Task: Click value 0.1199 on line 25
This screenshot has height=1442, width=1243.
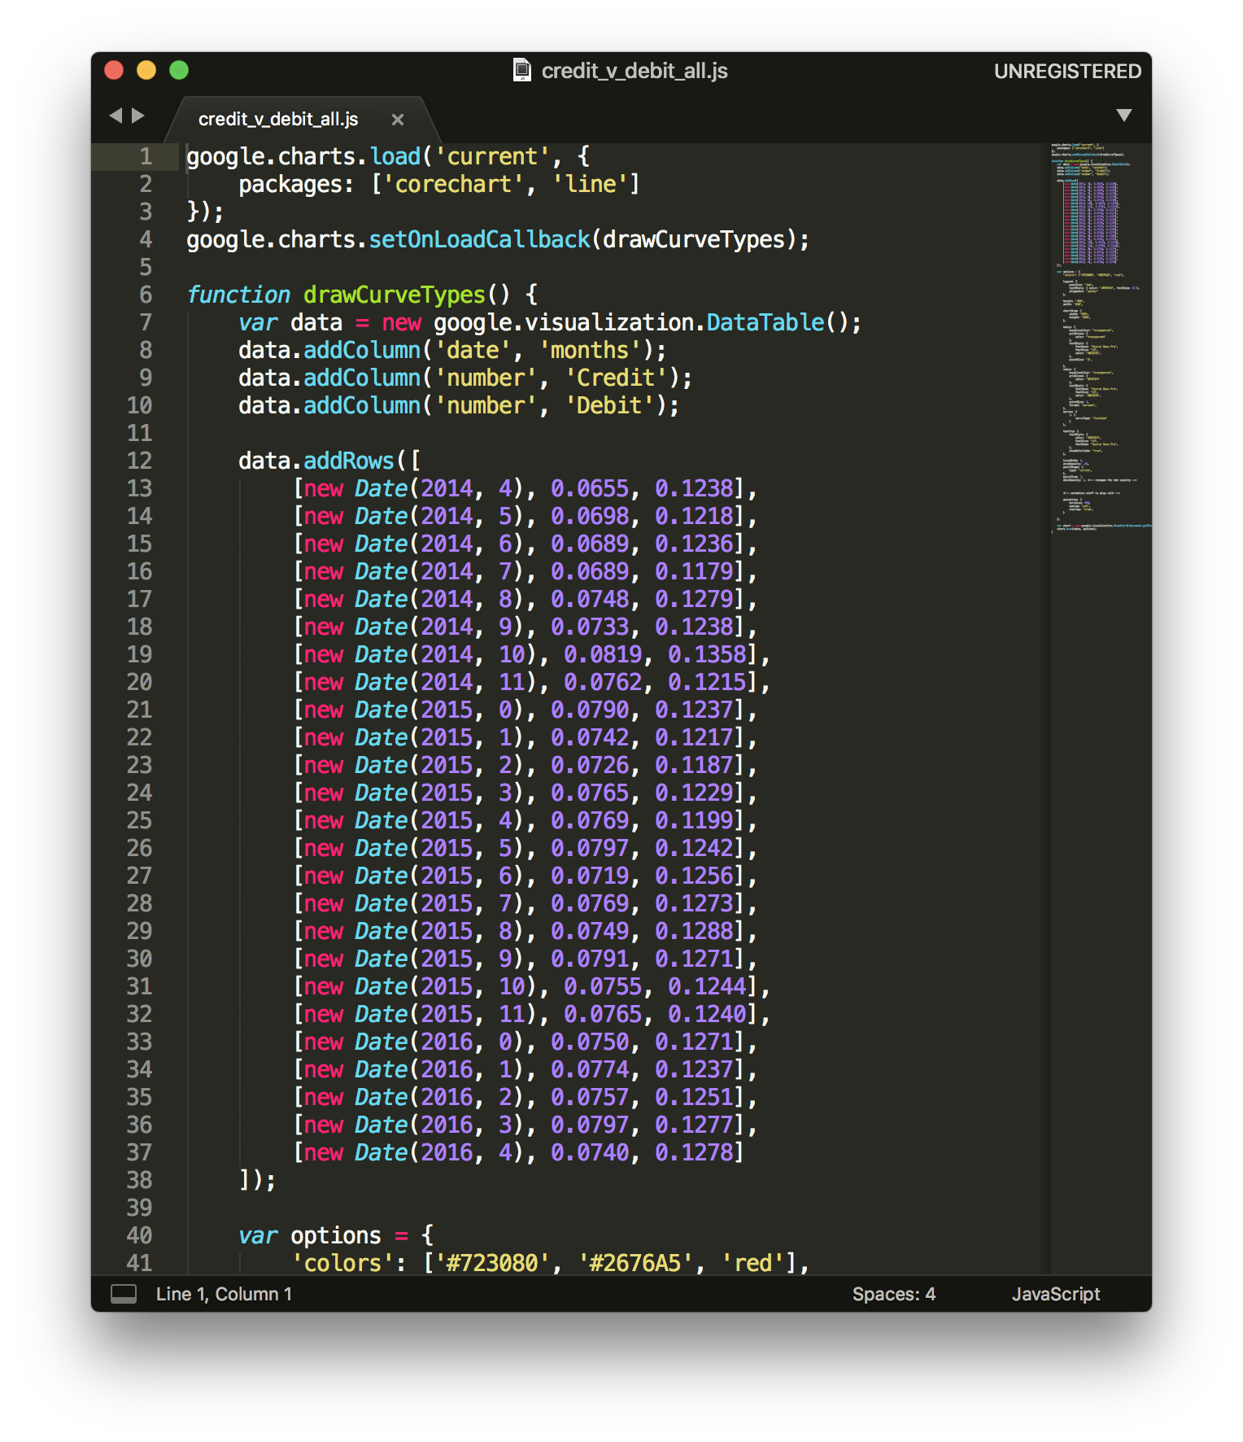Action: (695, 820)
